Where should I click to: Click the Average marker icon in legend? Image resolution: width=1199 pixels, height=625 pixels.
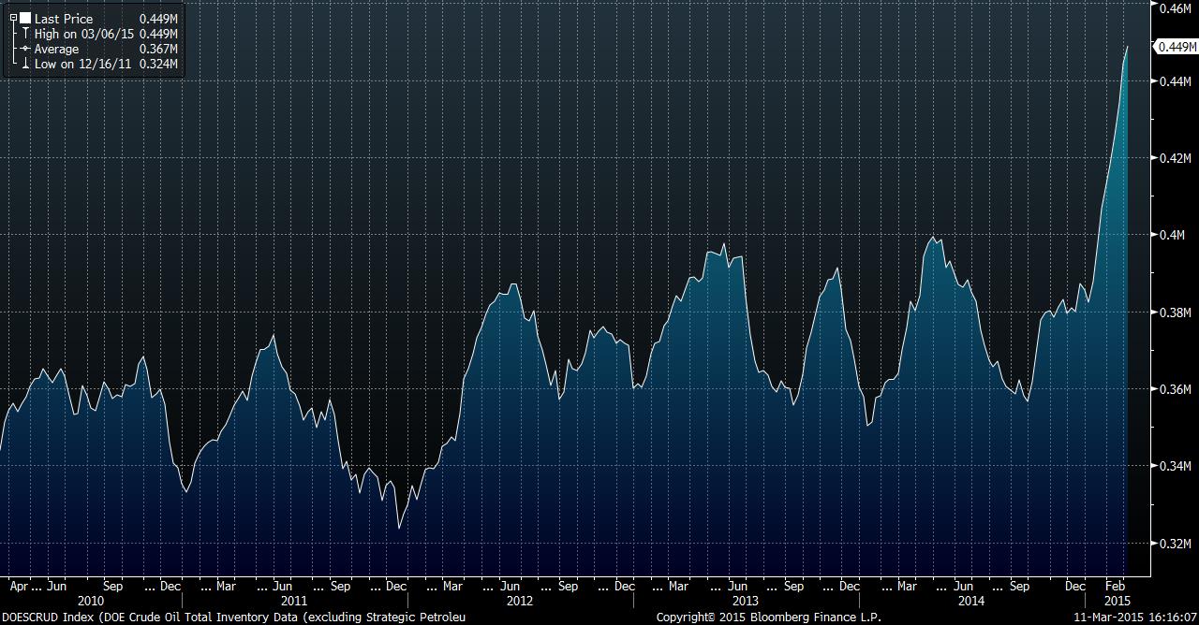[x=24, y=49]
